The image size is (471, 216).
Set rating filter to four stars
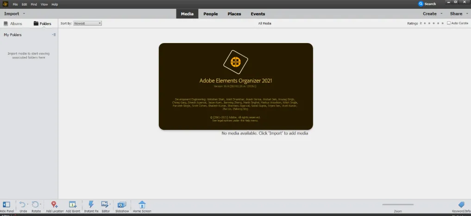point(438,23)
